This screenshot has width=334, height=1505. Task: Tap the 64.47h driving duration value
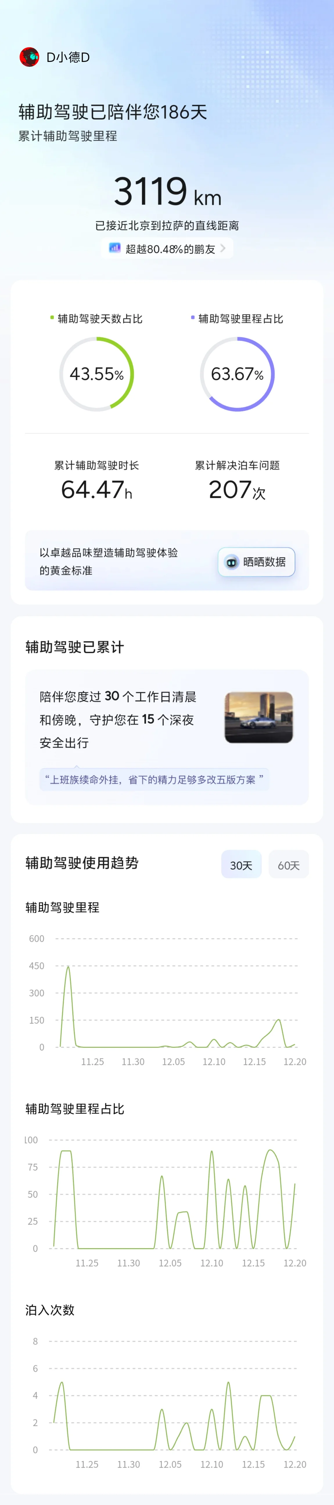96,489
